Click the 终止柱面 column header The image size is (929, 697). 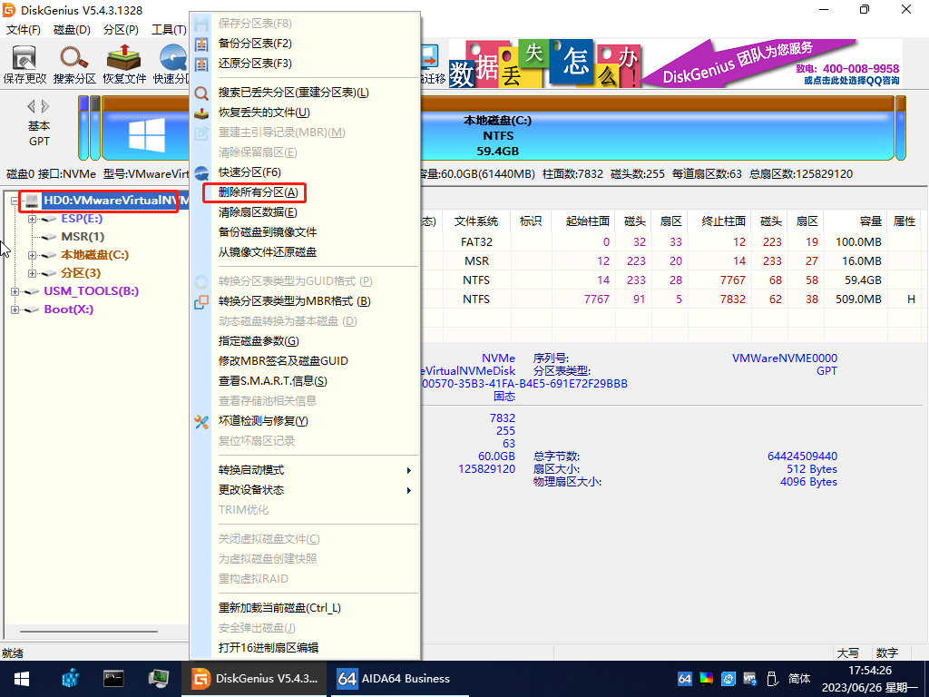[719, 221]
